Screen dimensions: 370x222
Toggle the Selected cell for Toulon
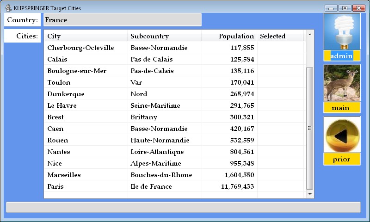pyautogui.click(x=280, y=82)
